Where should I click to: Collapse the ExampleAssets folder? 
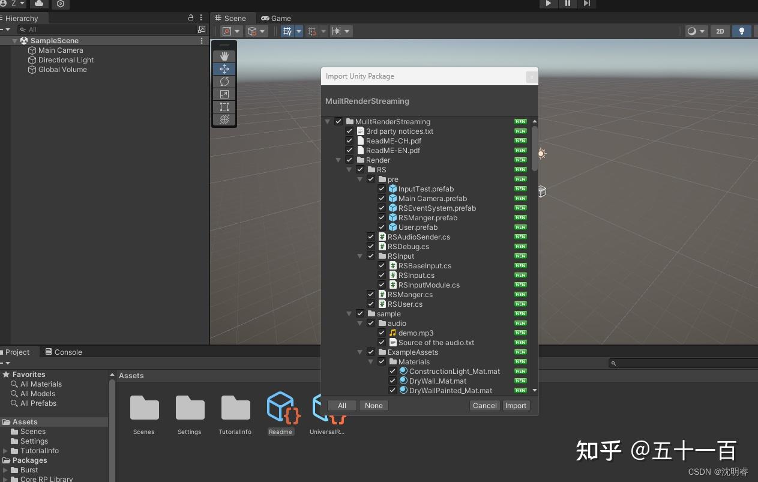pyautogui.click(x=360, y=352)
